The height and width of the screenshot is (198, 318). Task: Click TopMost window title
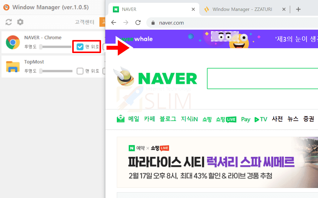click(34, 62)
